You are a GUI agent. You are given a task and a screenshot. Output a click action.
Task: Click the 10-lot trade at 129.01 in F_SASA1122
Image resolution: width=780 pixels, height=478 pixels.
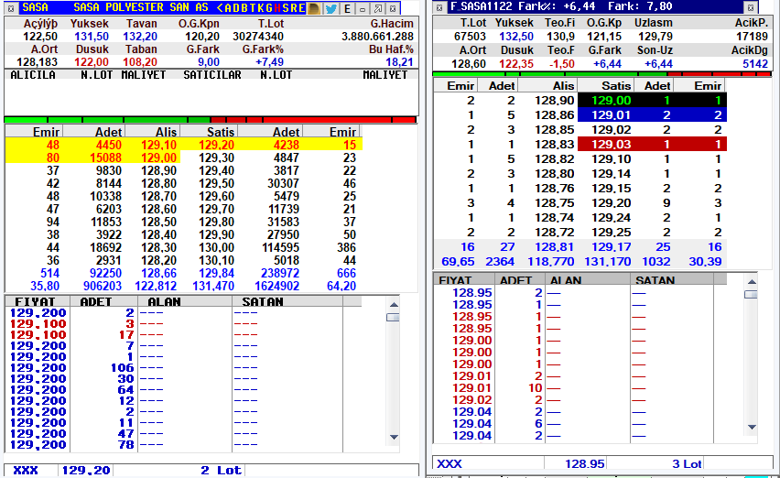(x=536, y=388)
